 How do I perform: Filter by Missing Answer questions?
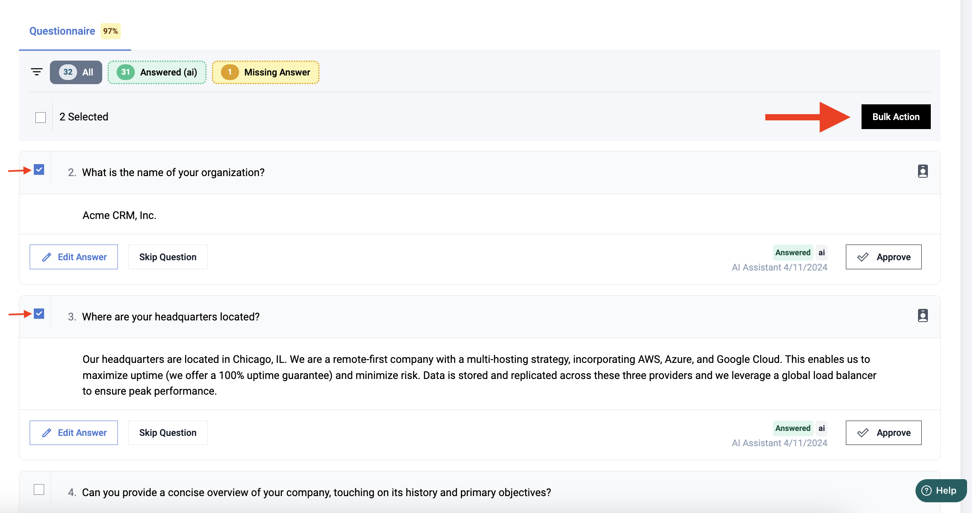pyautogui.click(x=265, y=72)
